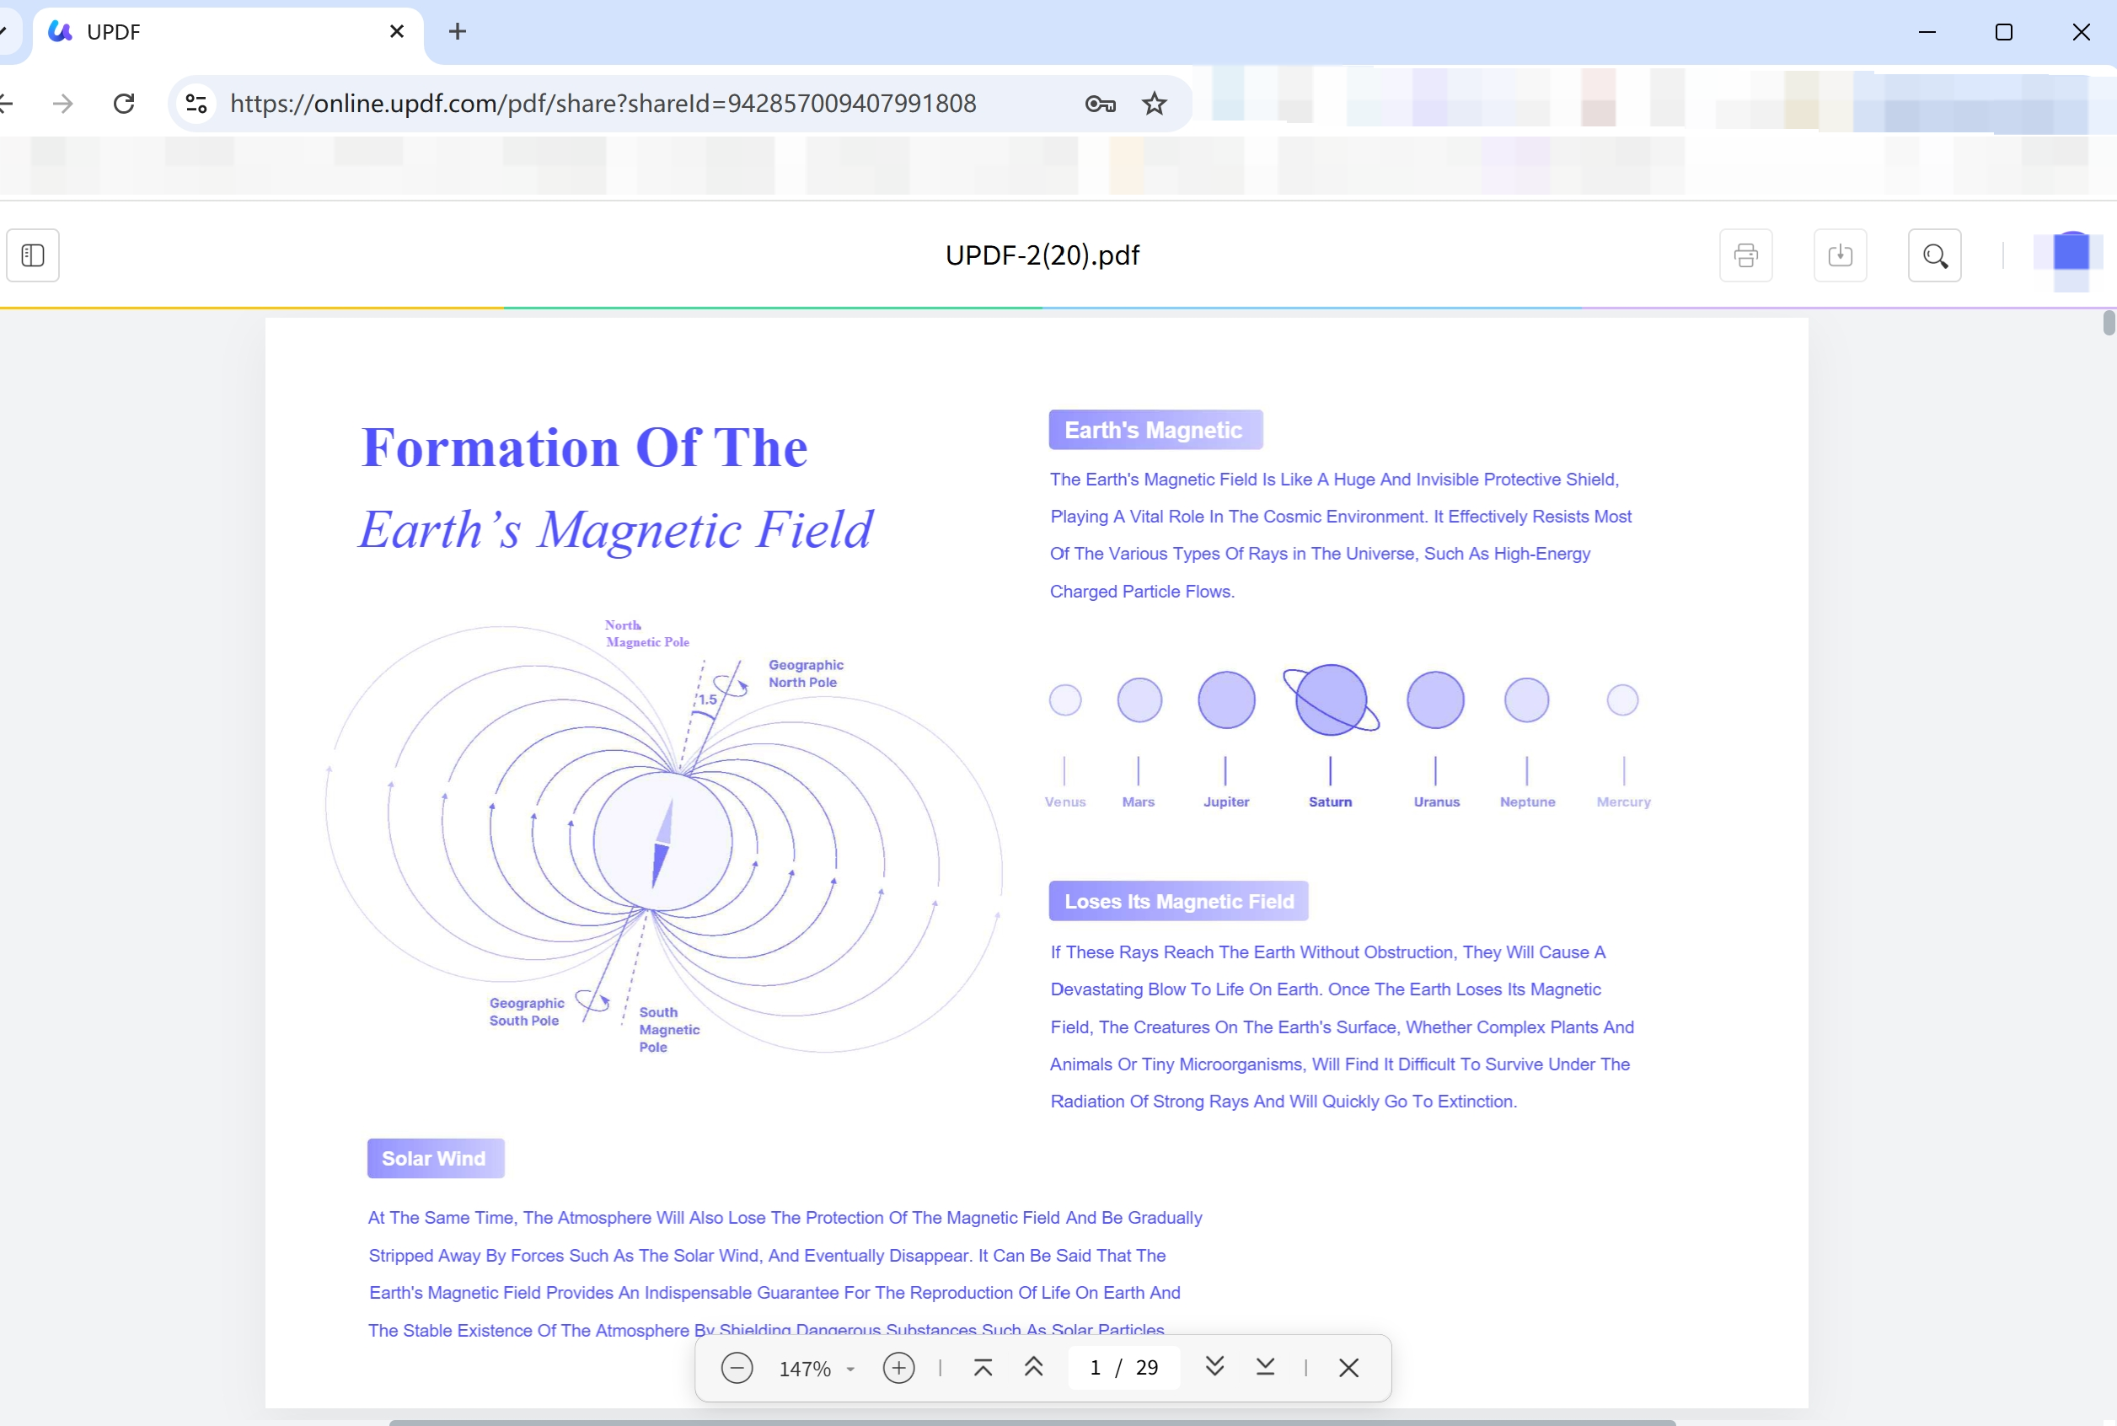
Task: Click the South Magnetic Pole label
Action: [669, 1030]
